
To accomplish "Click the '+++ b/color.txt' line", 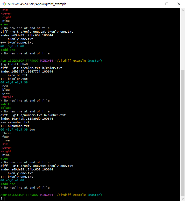I will pos(14,79).
